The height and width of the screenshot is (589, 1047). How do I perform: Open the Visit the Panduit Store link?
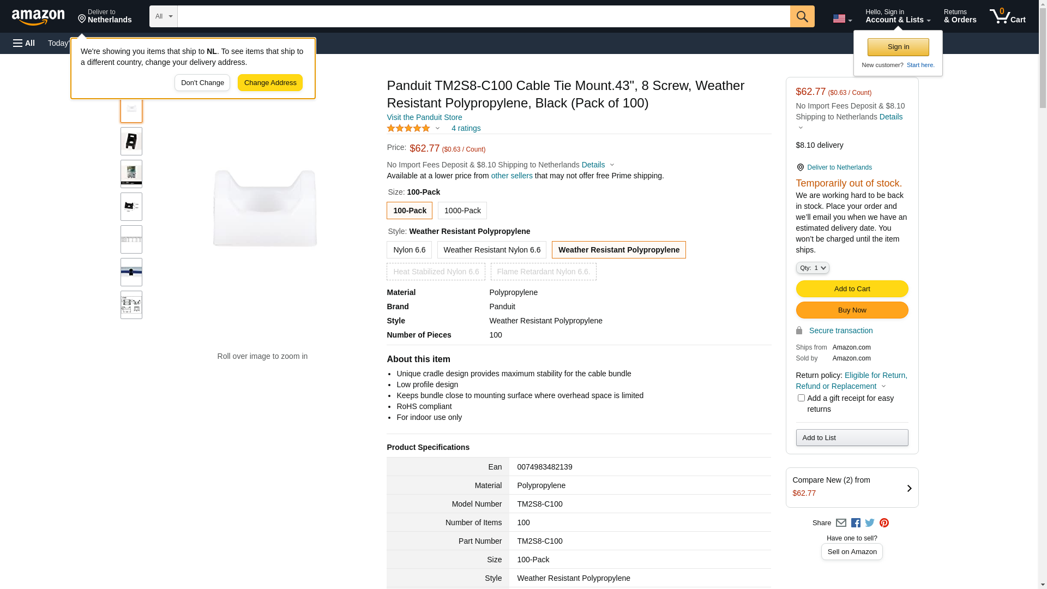click(424, 117)
